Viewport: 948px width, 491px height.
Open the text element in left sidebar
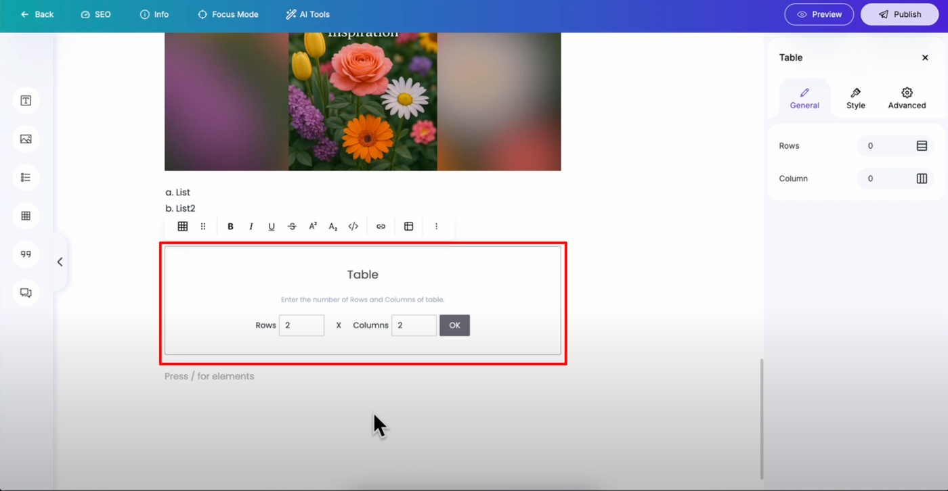[26, 101]
